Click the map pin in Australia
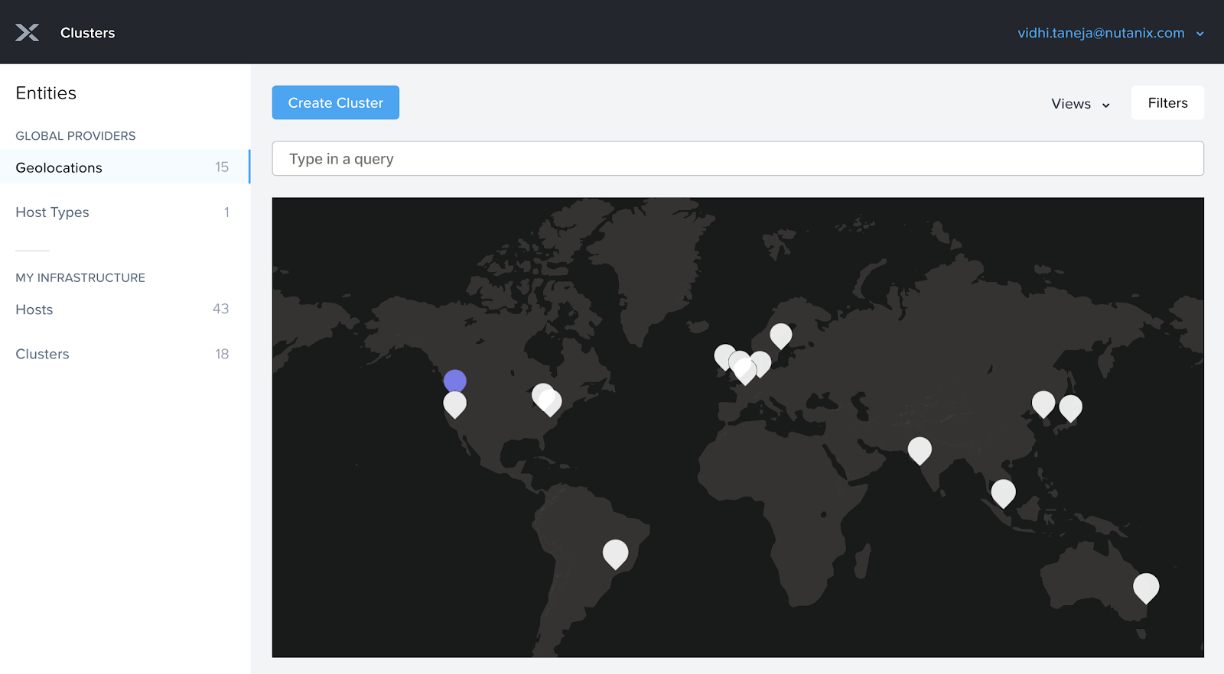 (1145, 587)
